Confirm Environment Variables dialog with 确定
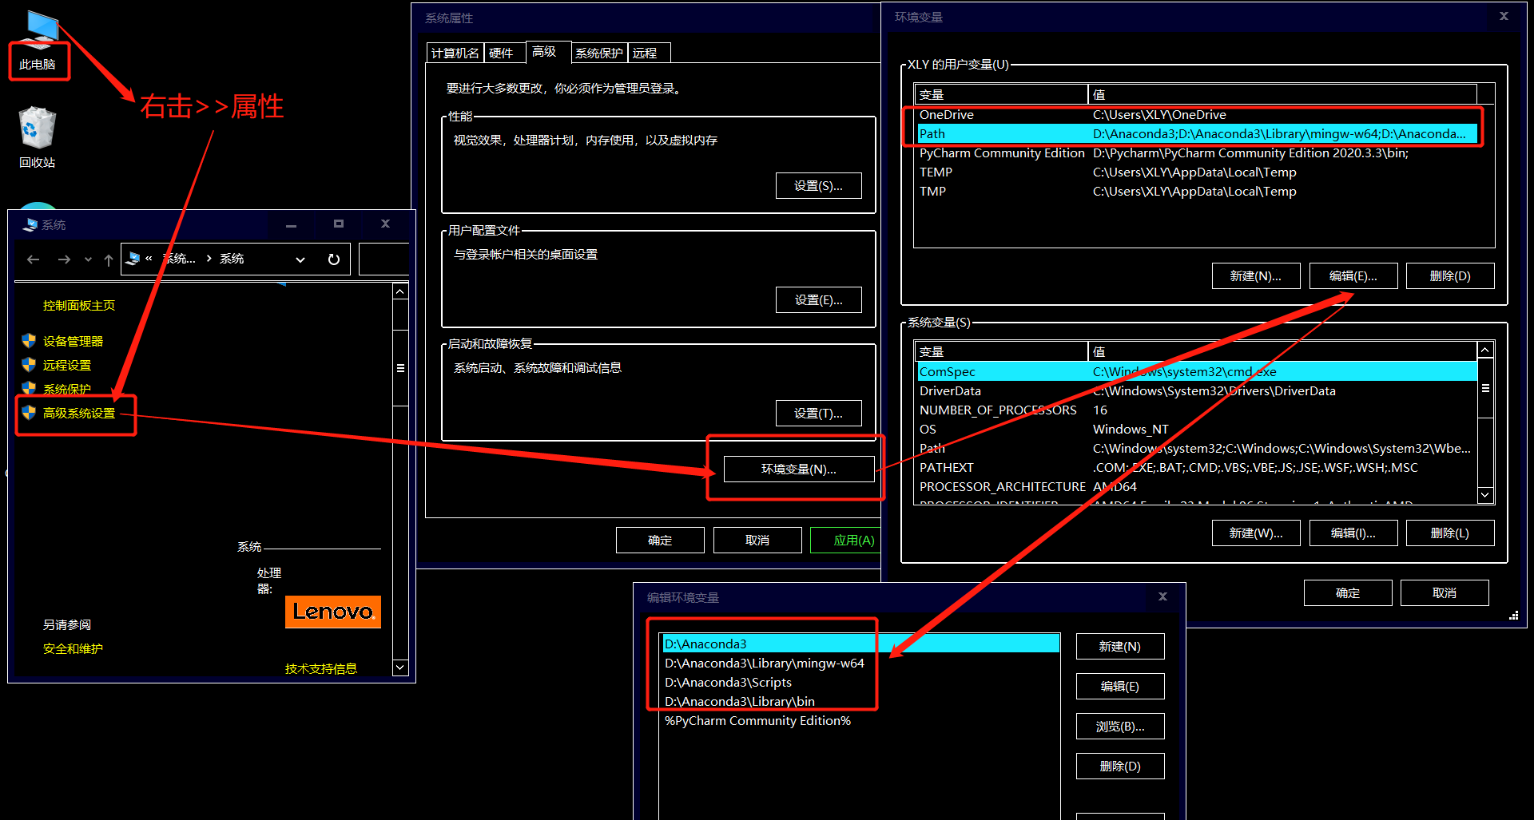Viewport: 1534px width, 820px height. 1348,593
